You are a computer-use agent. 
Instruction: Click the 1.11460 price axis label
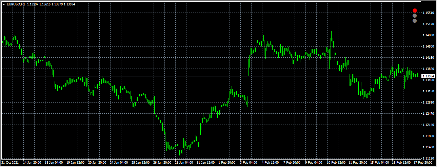pyautogui.click(x=428, y=147)
